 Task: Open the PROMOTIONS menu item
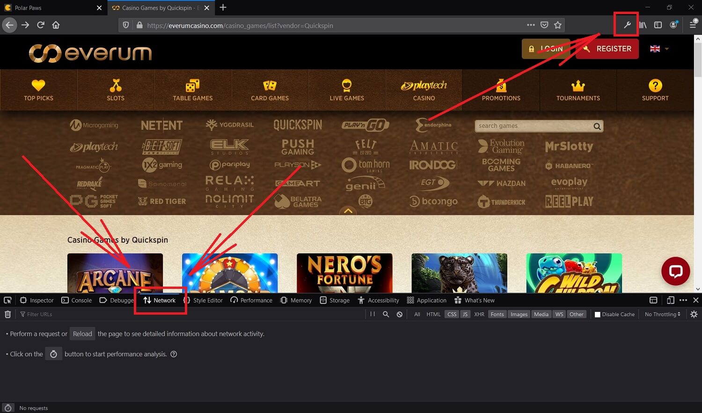pyautogui.click(x=501, y=90)
